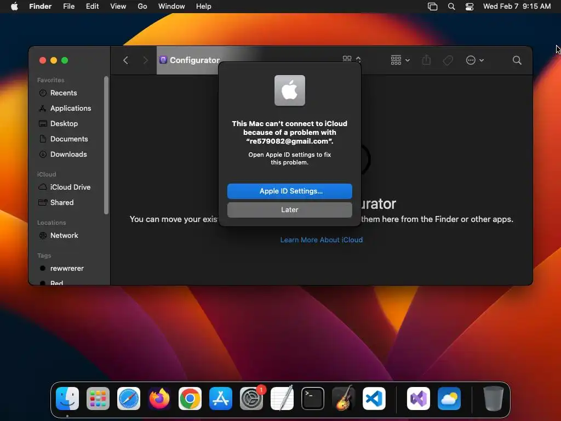Open Launchpad from the Dock
The width and height of the screenshot is (561, 421).
tap(98, 399)
